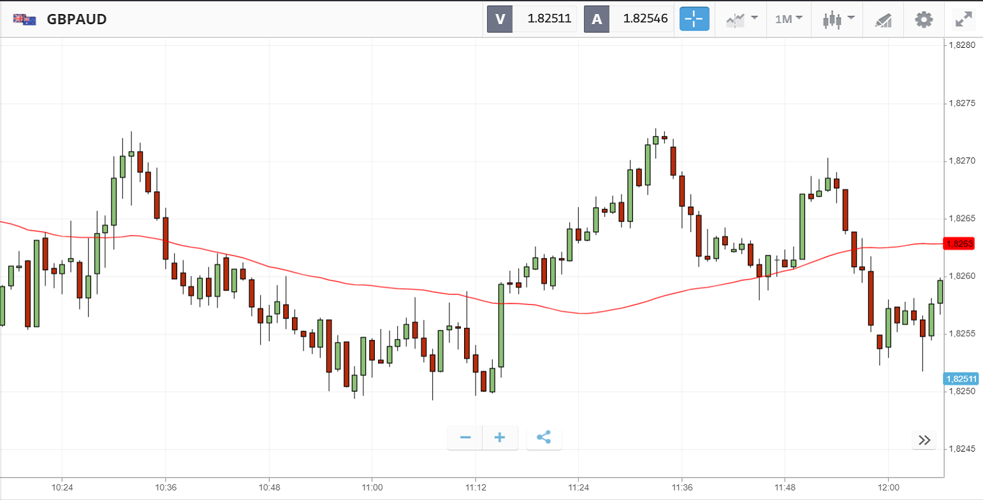The width and height of the screenshot is (983, 500).
Task: Click the blue 1,82511 current price label
Action: [x=959, y=379]
